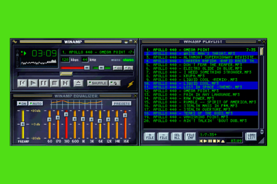
Task: Open the equalizer Presets menu
Action: pos(122,104)
